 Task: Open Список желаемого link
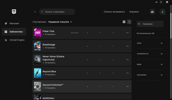pyautogui.click(x=114, y=12)
